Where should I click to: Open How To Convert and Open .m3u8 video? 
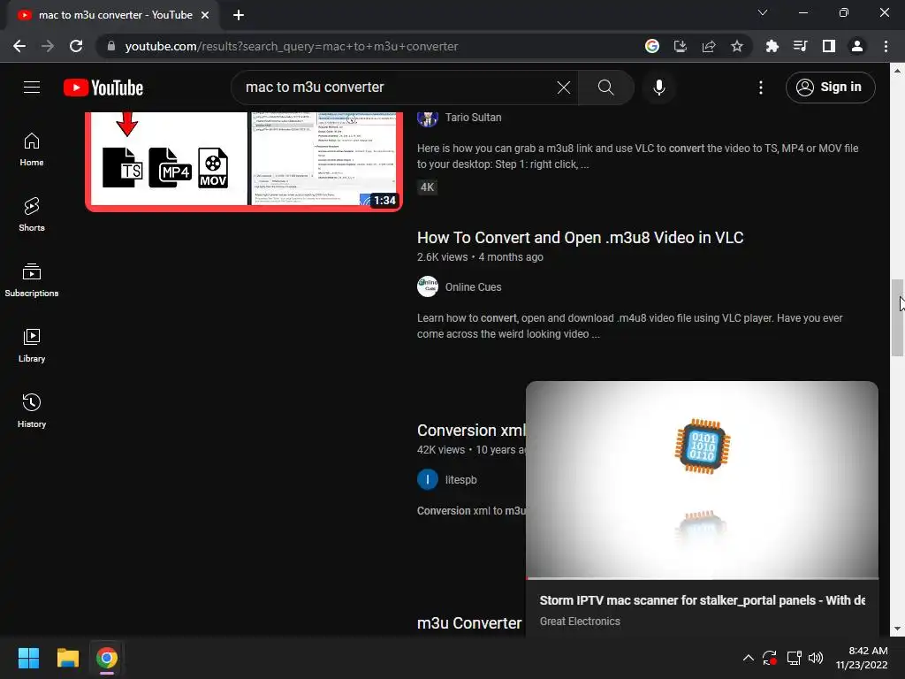pos(580,237)
